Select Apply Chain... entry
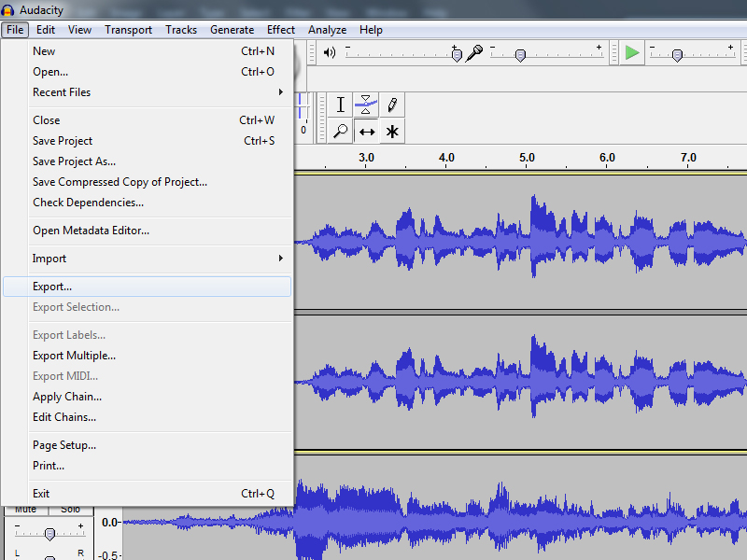The width and height of the screenshot is (747, 560). point(148,396)
